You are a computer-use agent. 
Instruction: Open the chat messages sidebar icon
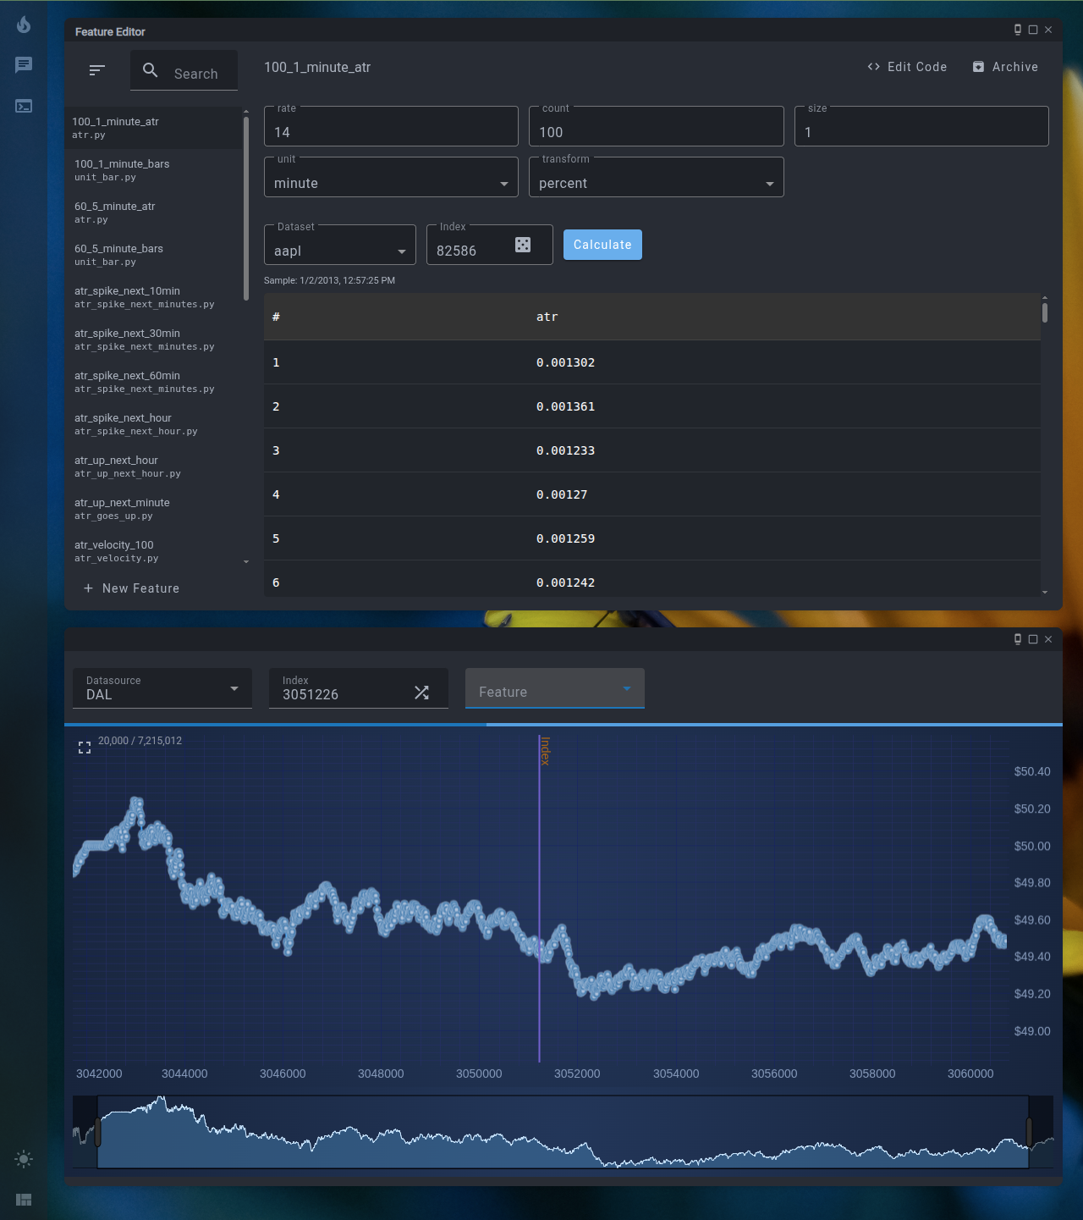tap(24, 65)
